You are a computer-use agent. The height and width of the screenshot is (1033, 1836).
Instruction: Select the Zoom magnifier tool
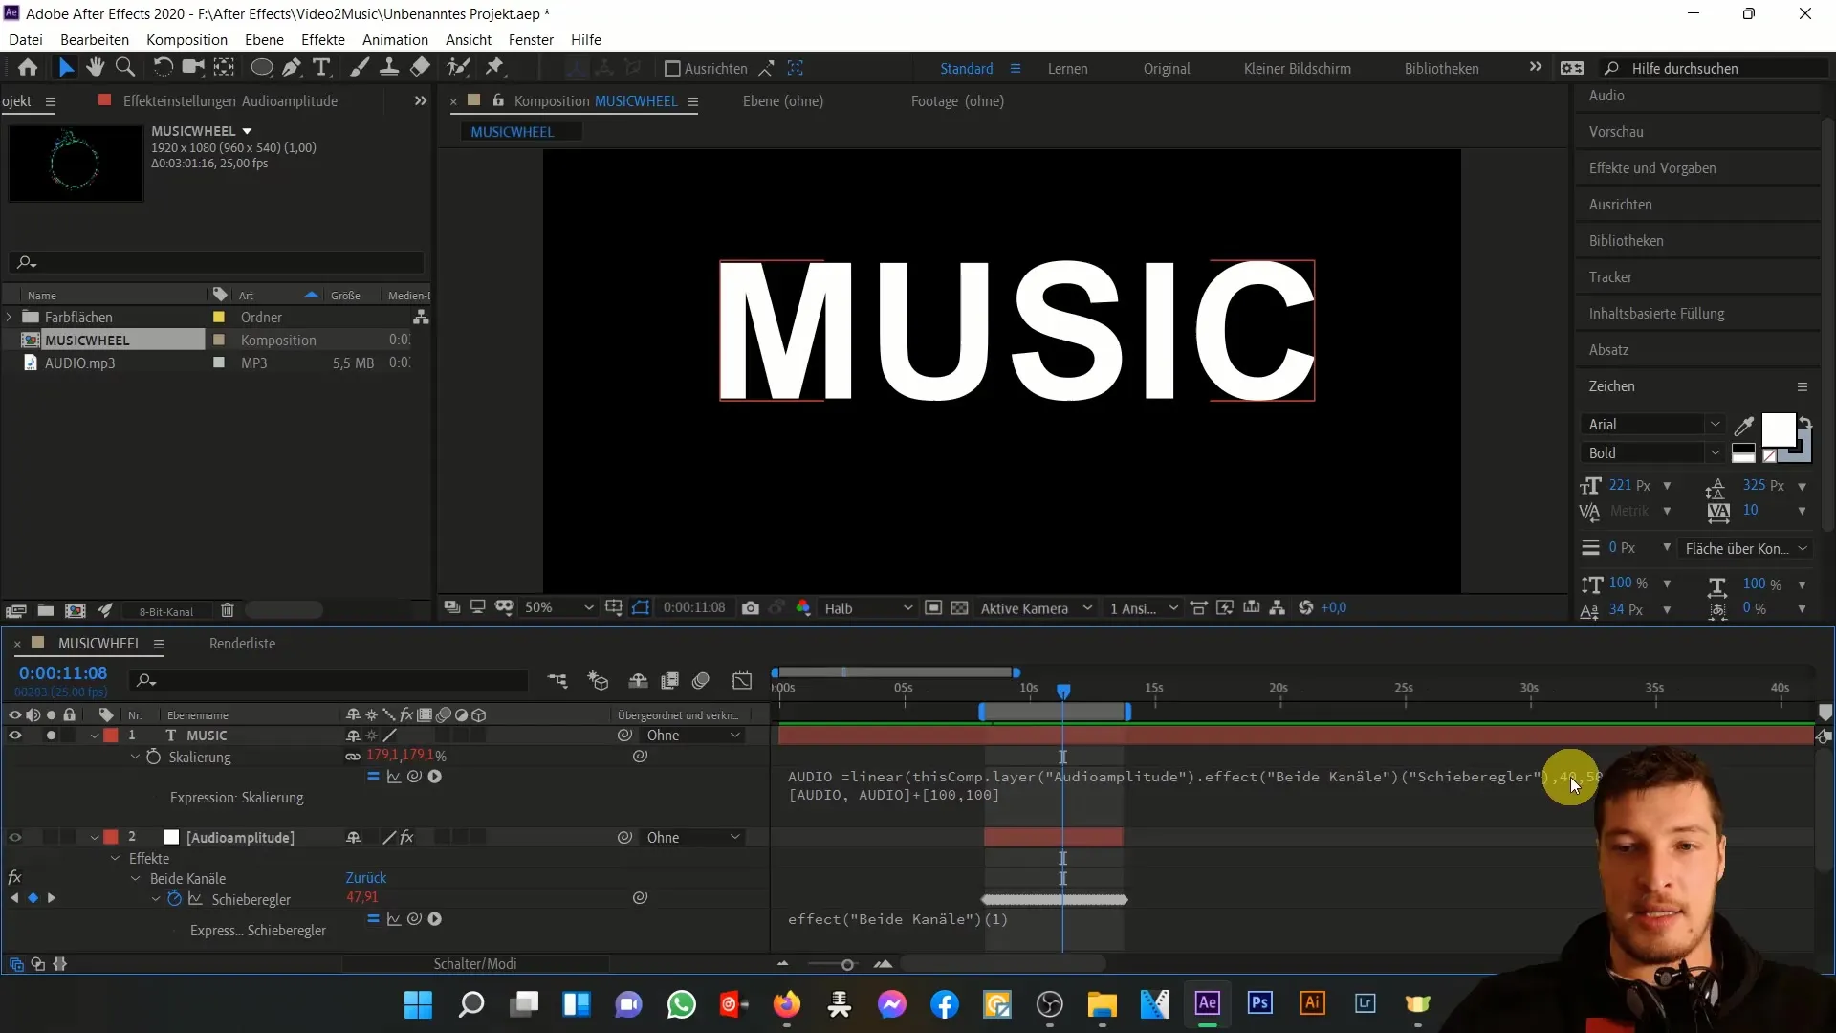point(125,67)
